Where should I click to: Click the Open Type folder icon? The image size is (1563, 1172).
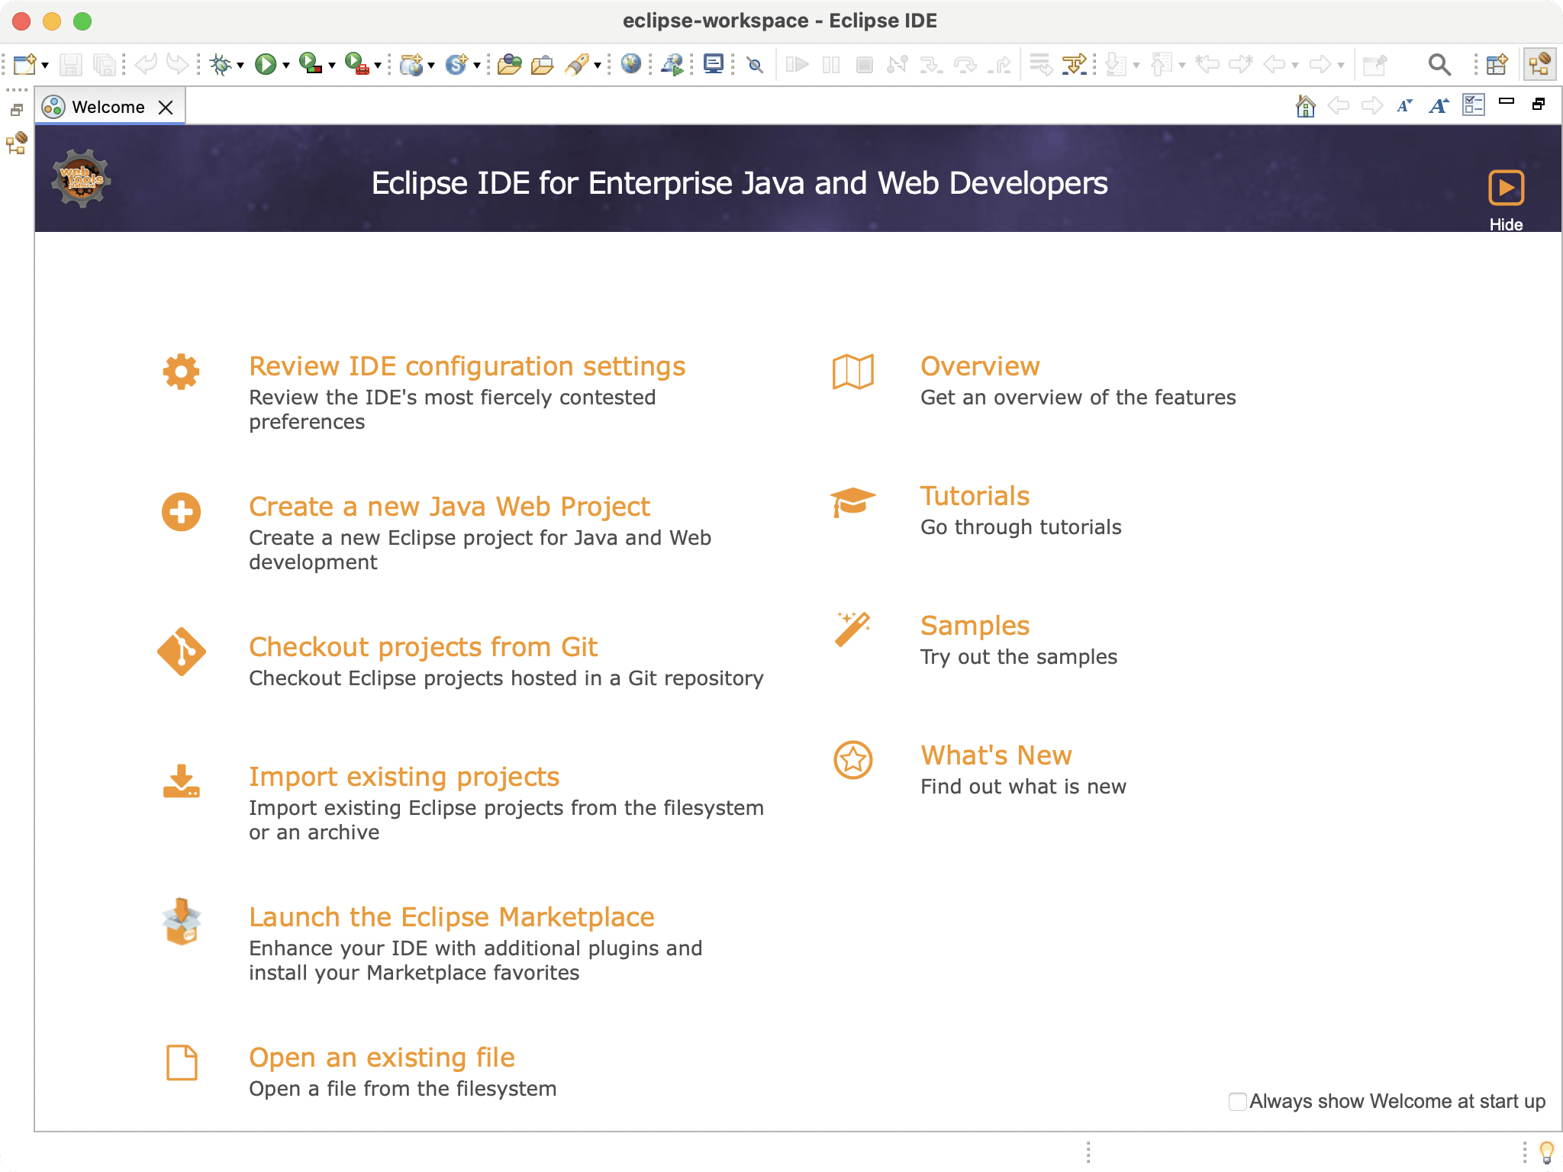pos(509,64)
